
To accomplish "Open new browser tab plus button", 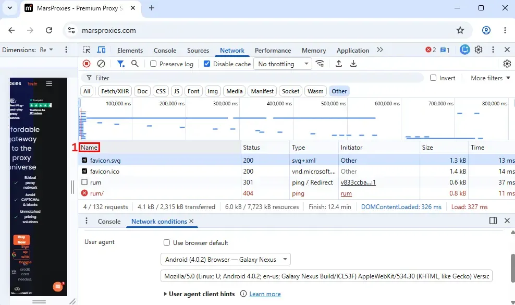I will pos(151,8).
